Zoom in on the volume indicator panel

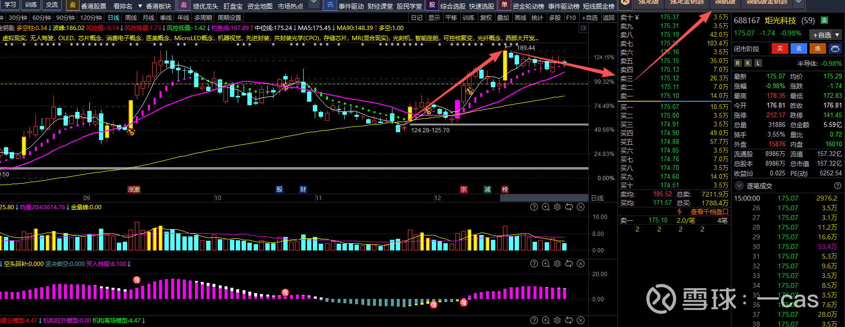[546, 207]
